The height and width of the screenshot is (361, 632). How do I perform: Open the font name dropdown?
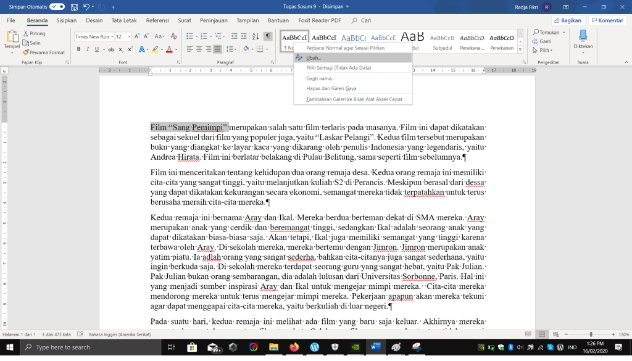click(112, 36)
